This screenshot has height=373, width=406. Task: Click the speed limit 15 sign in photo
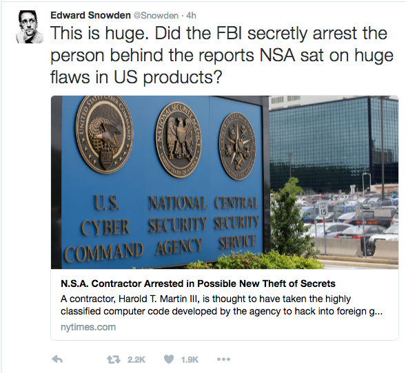click(x=323, y=209)
